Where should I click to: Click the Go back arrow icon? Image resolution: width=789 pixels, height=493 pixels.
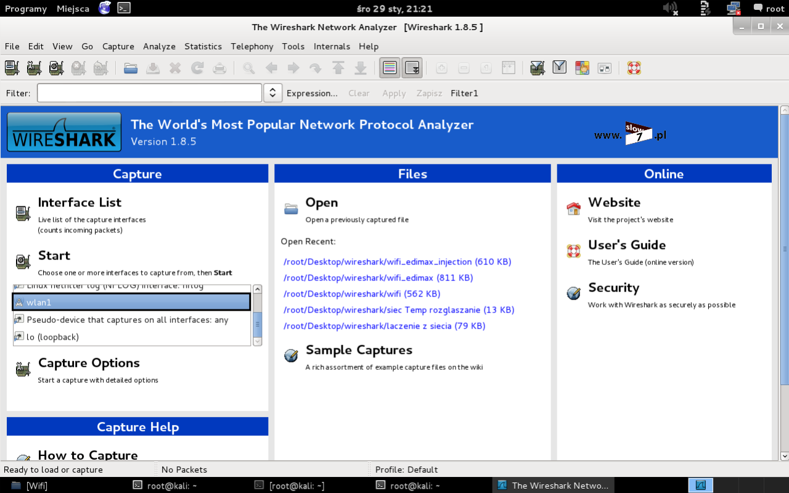[x=271, y=68]
